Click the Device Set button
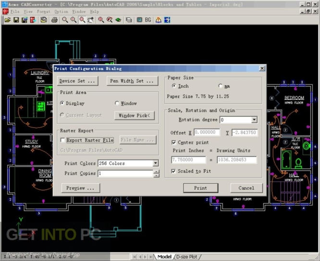The width and height of the screenshot is (320, 261). pos(77,81)
